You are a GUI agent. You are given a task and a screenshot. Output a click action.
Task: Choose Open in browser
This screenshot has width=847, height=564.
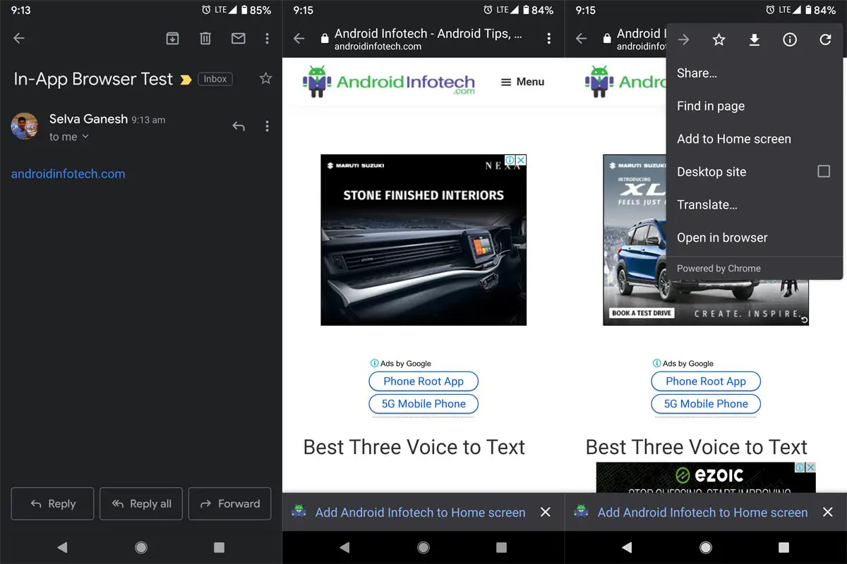[x=755, y=238]
